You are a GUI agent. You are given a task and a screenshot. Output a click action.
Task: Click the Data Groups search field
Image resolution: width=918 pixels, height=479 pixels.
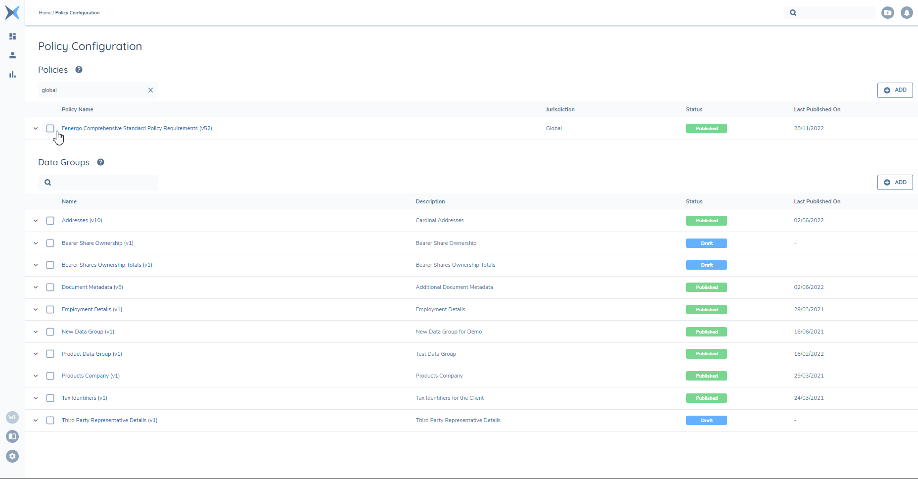point(104,183)
